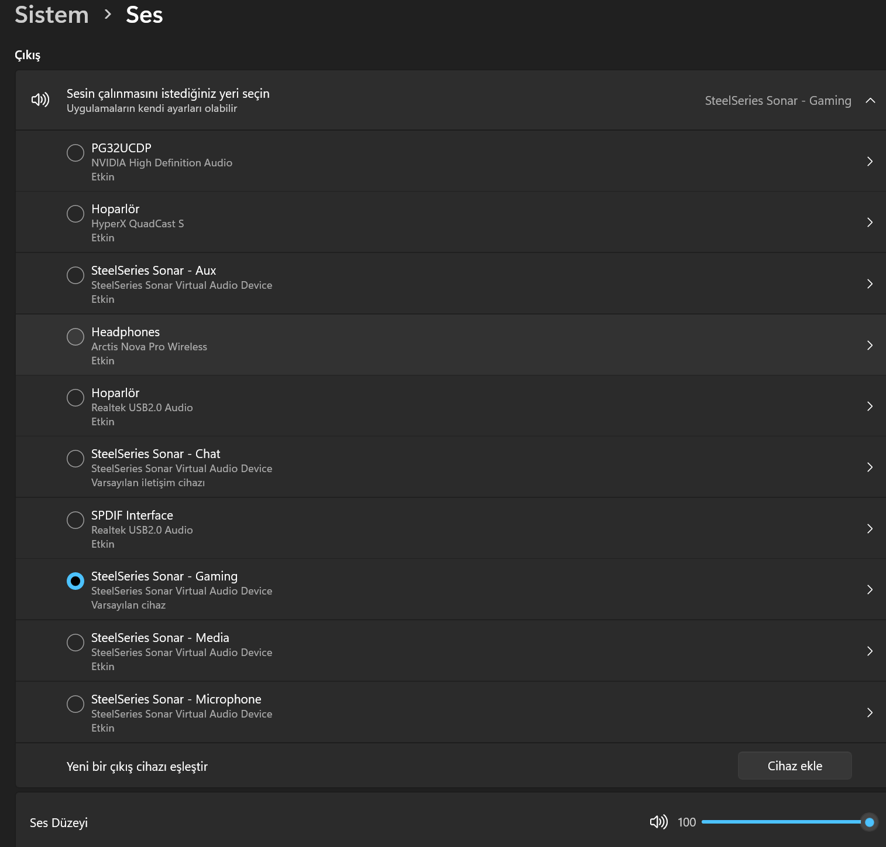The width and height of the screenshot is (886, 847).
Task: Choose the SteelSeries Sonar - Chat radio button
Action: click(x=75, y=459)
